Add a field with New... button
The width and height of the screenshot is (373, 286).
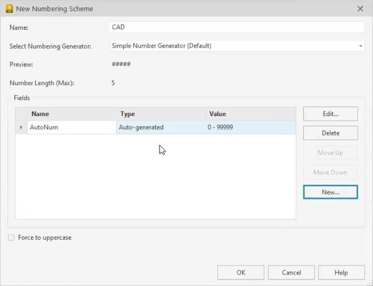(331, 192)
